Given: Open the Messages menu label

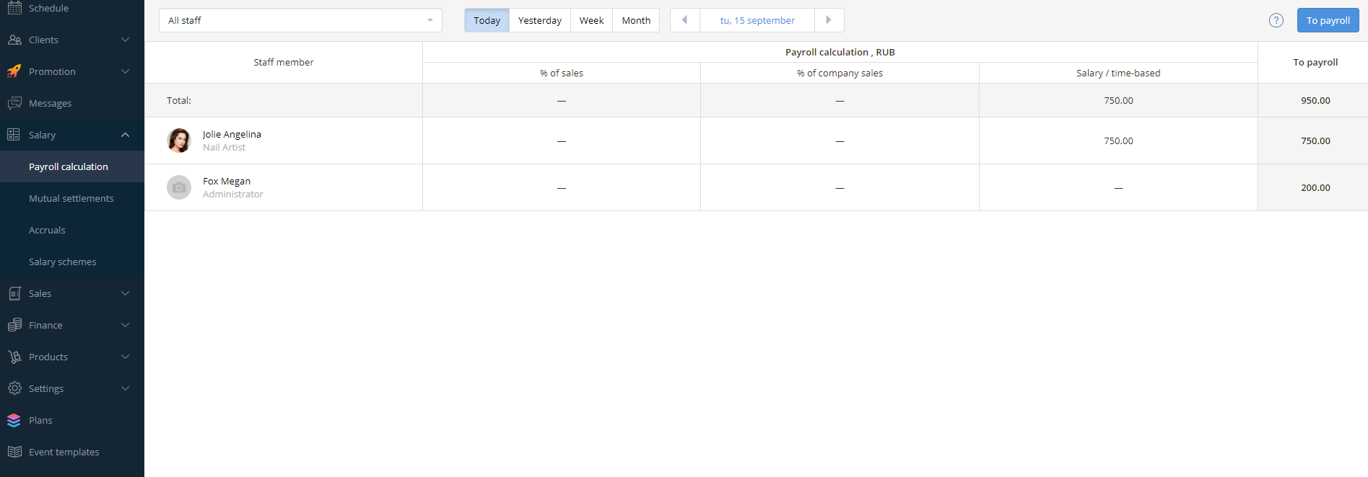Looking at the screenshot, I should (50, 103).
